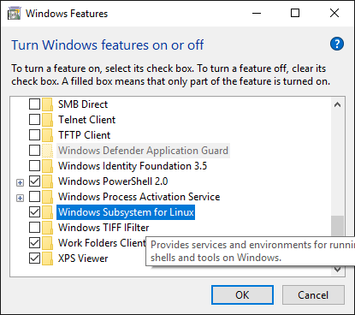Viewport: 355px width, 315px height.
Task: Disable the XPS Viewer checkbox
Action: coord(34,259)
